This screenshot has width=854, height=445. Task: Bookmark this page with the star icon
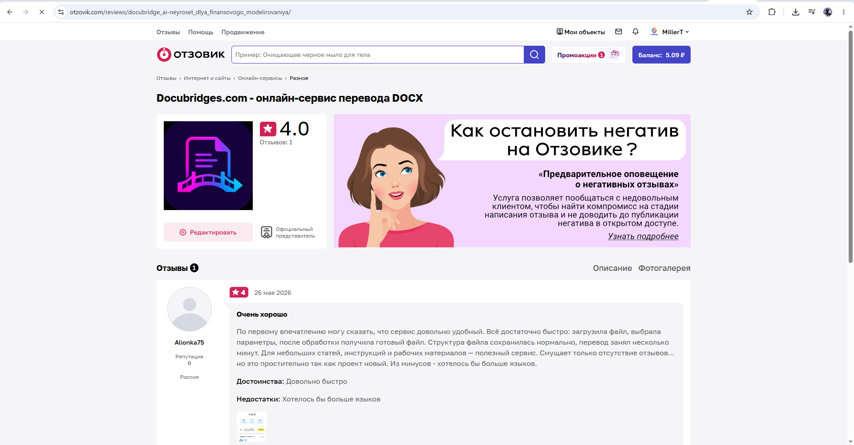(x=749, y=12)
